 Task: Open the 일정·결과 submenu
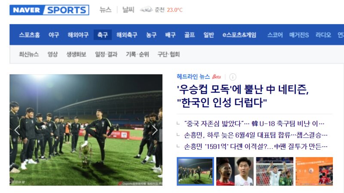pos(106,54)
